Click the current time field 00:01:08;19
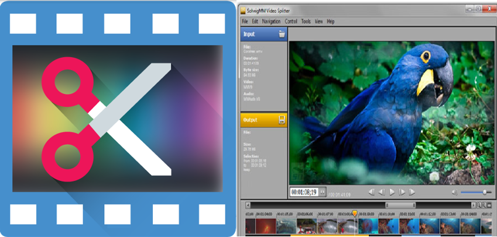The height and width of the screenshot is (237, 497). pyautogui.click(x=304, y=192)
